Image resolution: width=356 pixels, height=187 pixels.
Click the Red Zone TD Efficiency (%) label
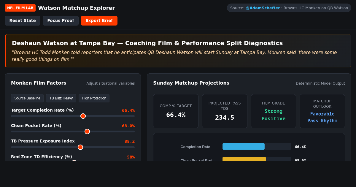(42, 157)
